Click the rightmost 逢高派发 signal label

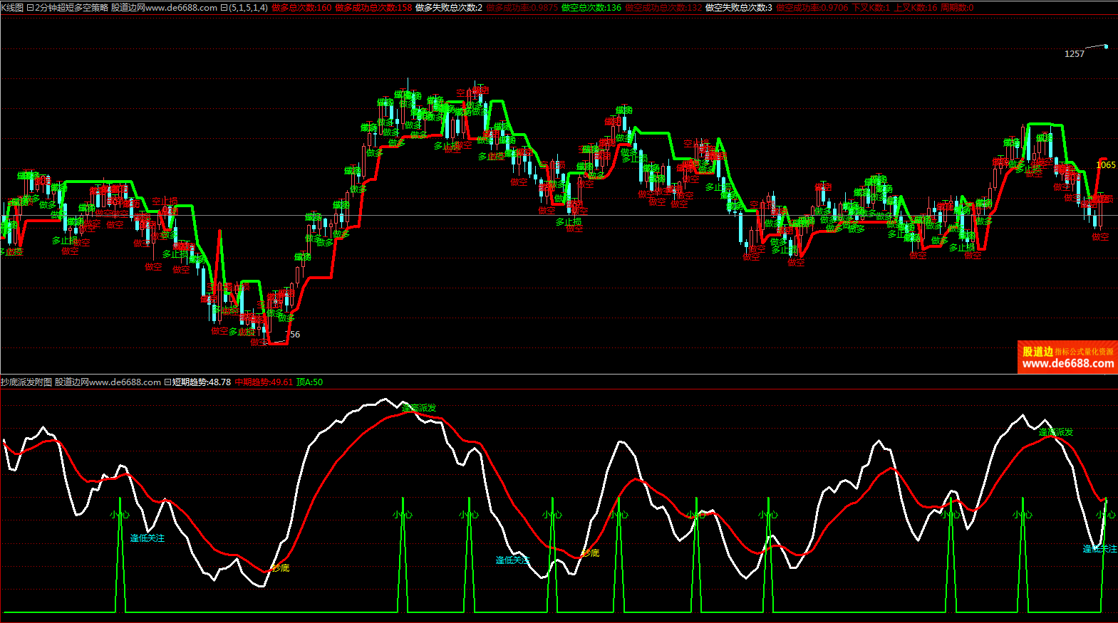coord(1055,432)
